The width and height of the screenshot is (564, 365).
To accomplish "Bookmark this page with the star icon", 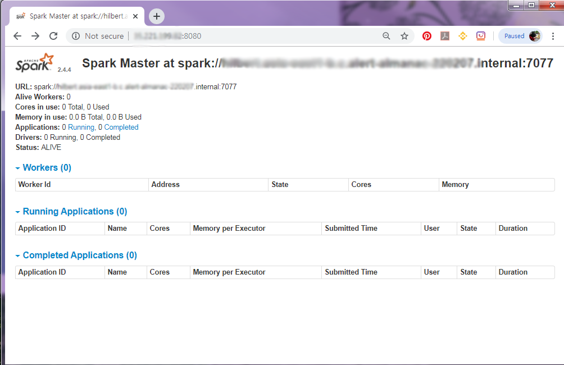I will pos(404,36).
